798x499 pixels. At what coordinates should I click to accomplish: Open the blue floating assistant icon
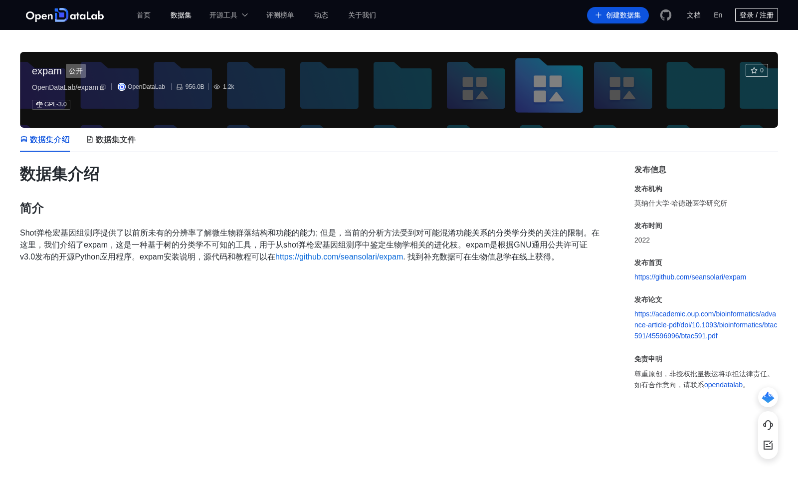(x=768, y=397)
